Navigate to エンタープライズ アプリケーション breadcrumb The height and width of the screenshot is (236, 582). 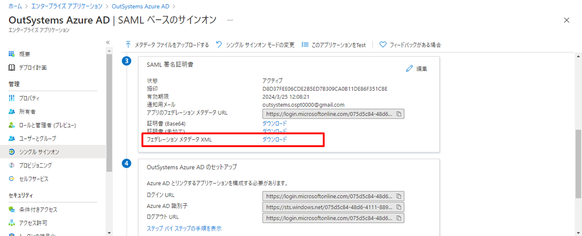pos(67,6)
